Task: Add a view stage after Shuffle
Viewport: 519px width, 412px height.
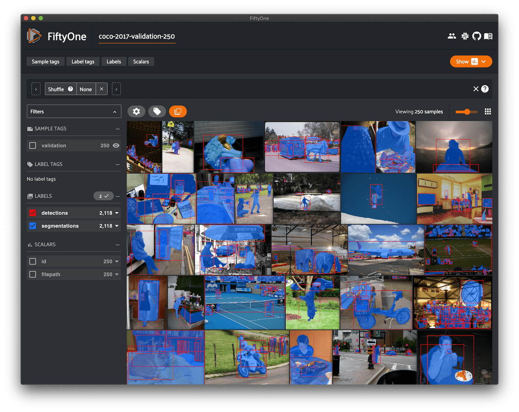Action: click(116, 89)
